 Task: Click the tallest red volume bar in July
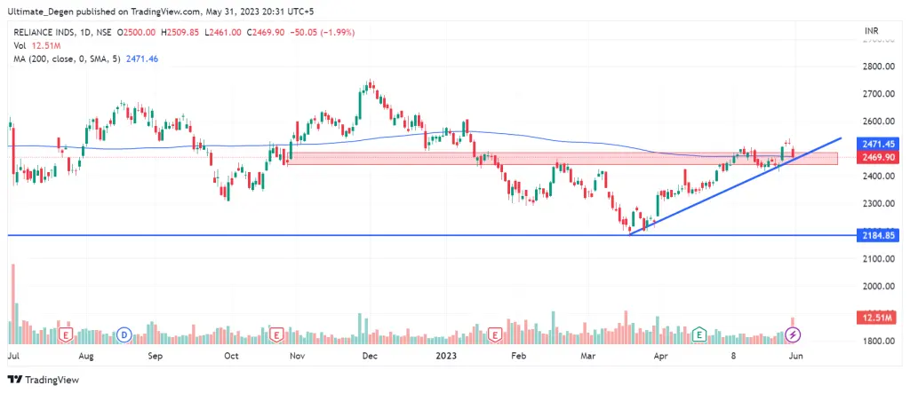tap(12, 305)
